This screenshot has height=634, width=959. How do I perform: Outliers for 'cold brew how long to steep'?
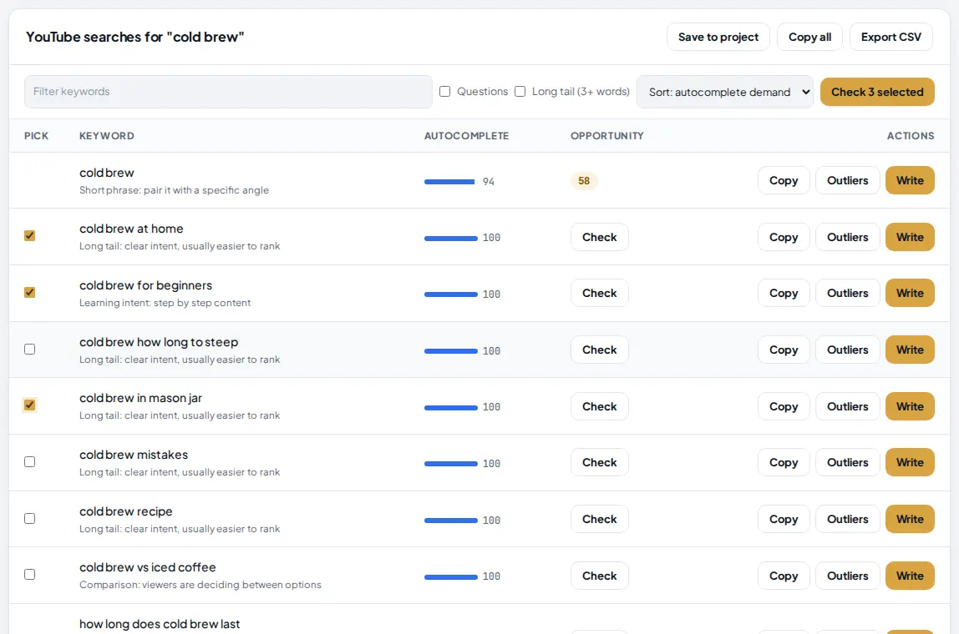(x=847, y=350)
